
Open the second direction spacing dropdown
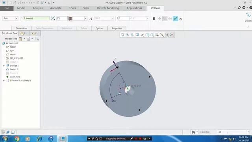pyautogui.click(x=147, y=19)
